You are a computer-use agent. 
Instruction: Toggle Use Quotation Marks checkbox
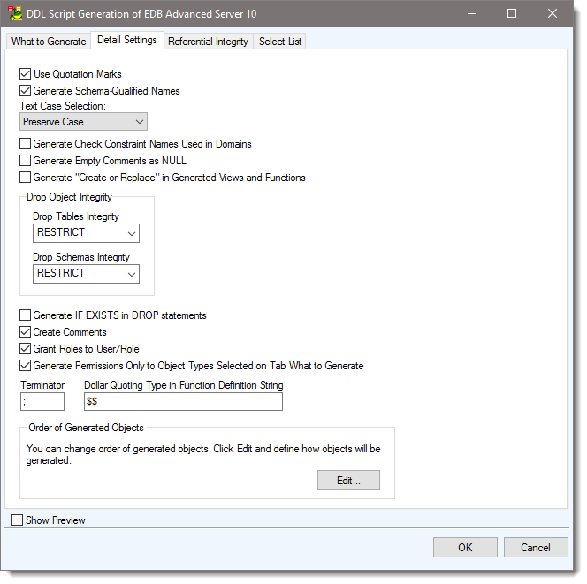click(25, 73)
